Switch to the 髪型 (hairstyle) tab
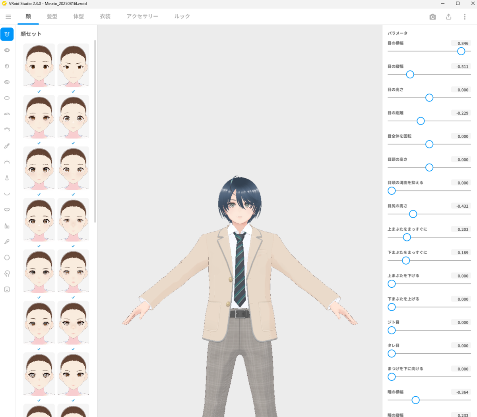477x417 pixels. pos(52,17)
